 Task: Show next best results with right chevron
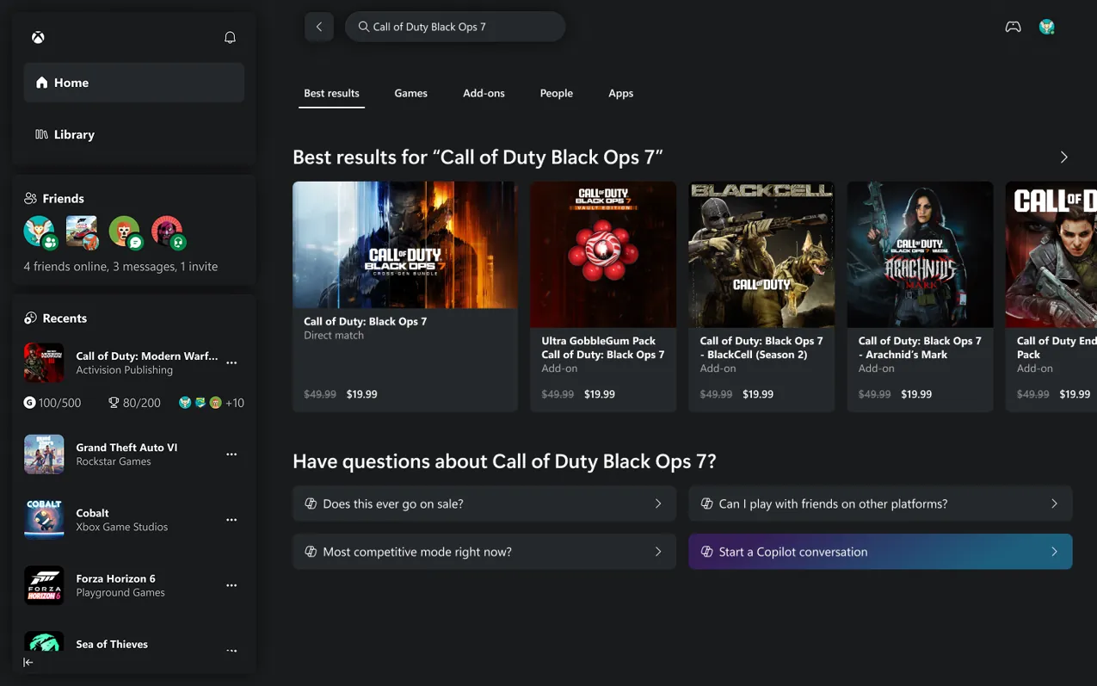pyautogui.click(x=1064, y=158)
